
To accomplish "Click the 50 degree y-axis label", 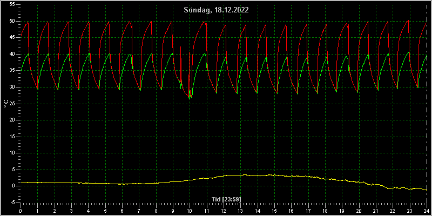I will 11,22.
